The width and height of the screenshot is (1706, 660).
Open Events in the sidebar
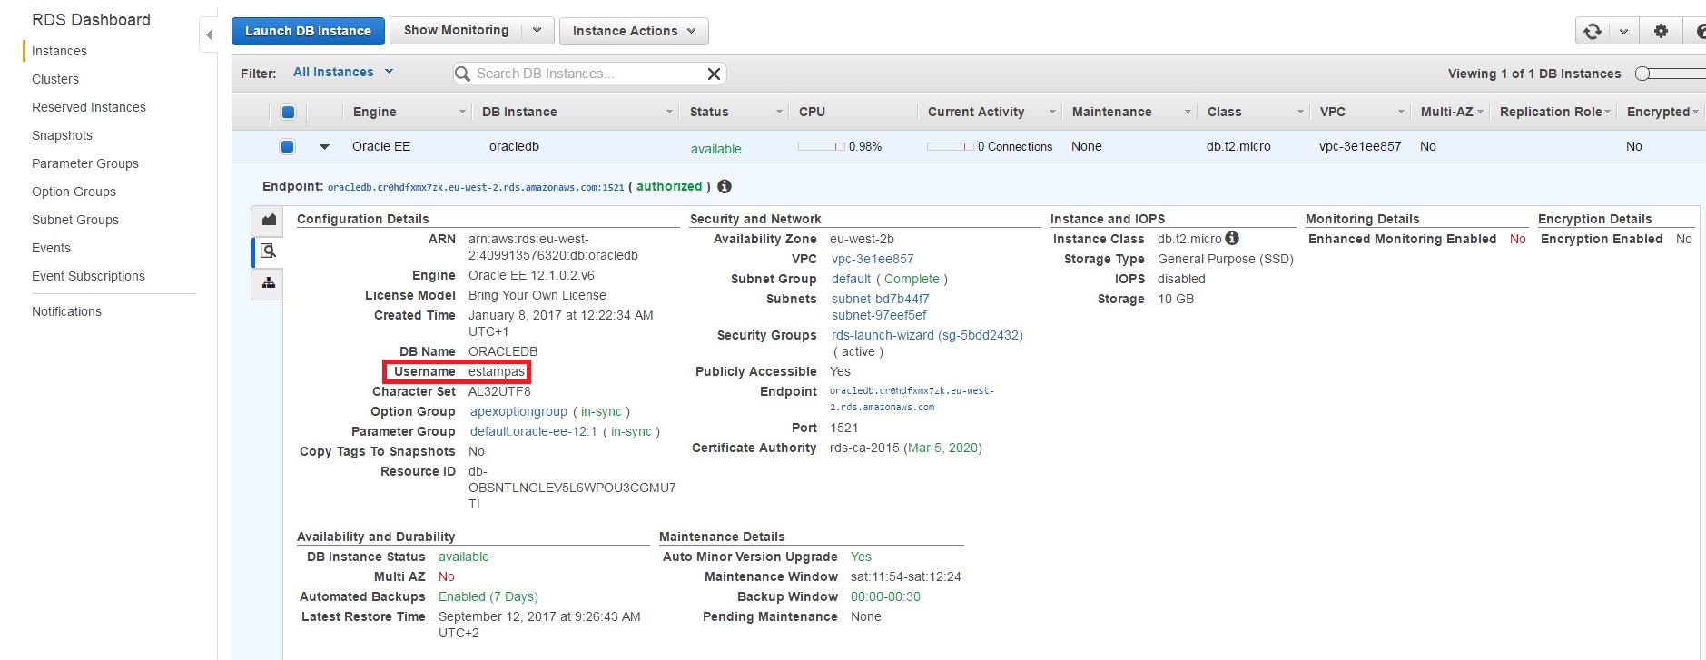click(51, 248)
